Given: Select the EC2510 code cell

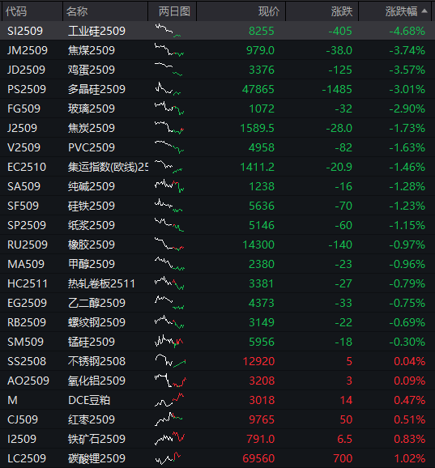Looking at the screenshot, I should [27, 167].
